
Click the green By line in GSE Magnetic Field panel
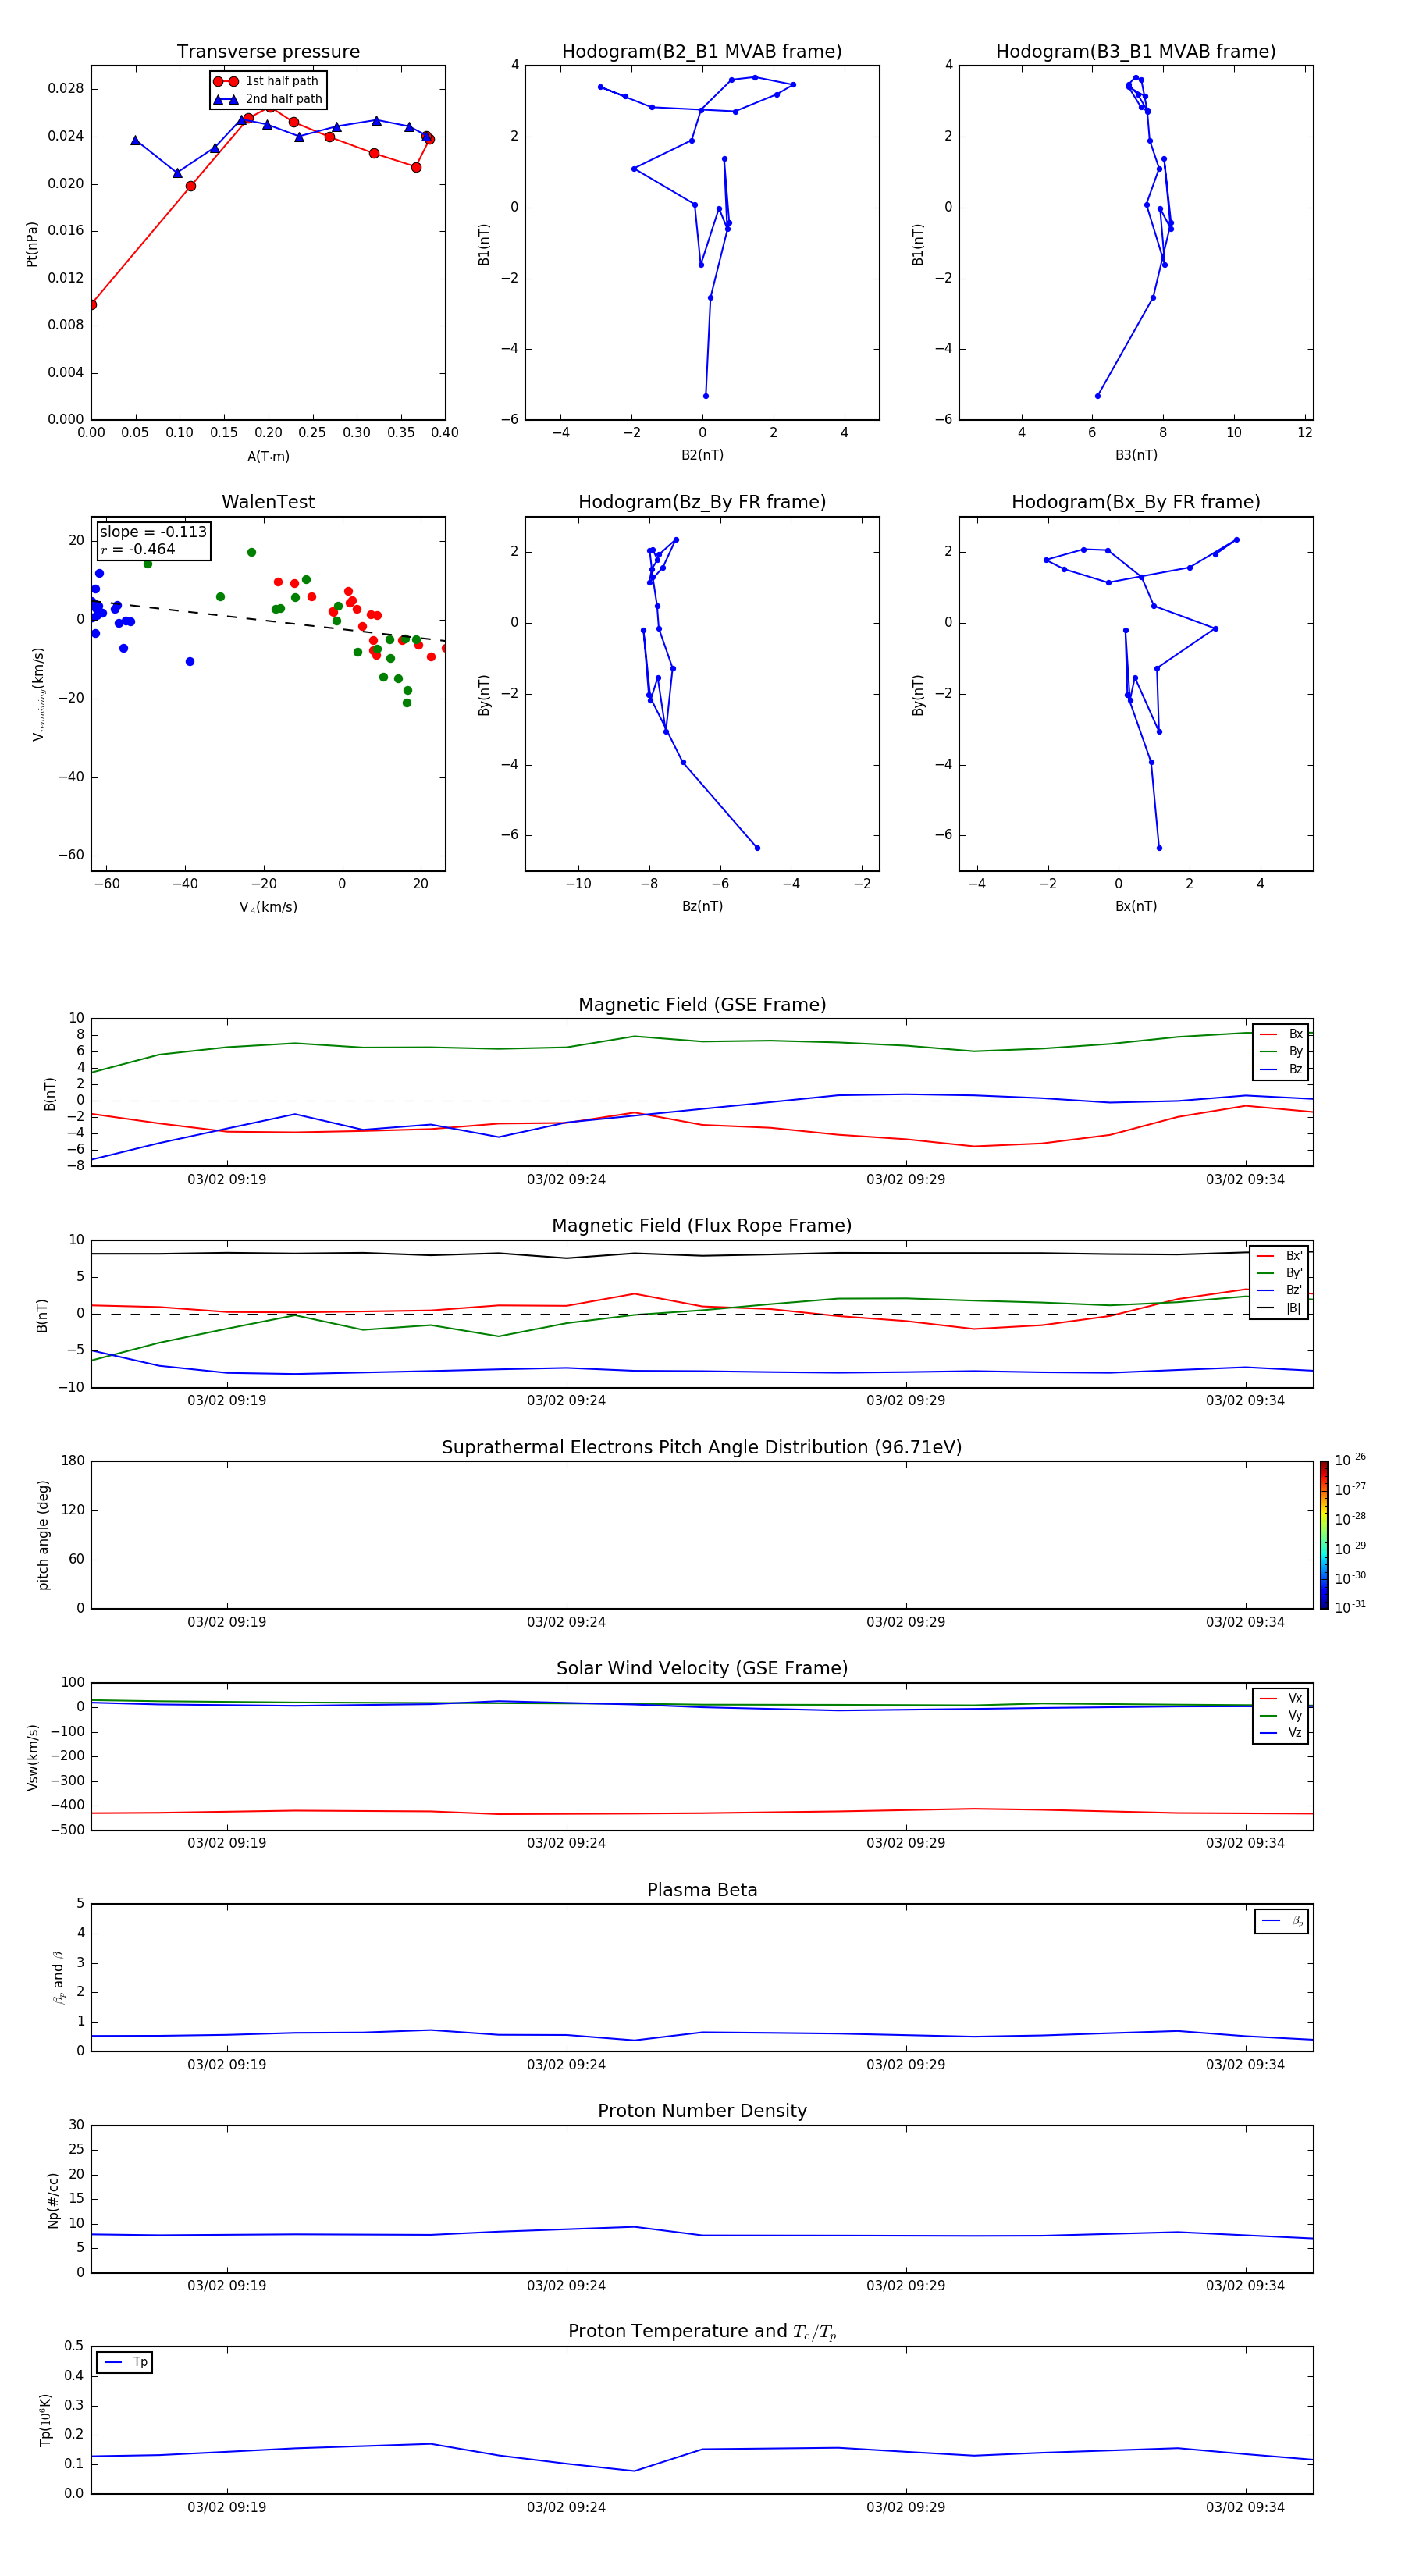point(702,1042)
